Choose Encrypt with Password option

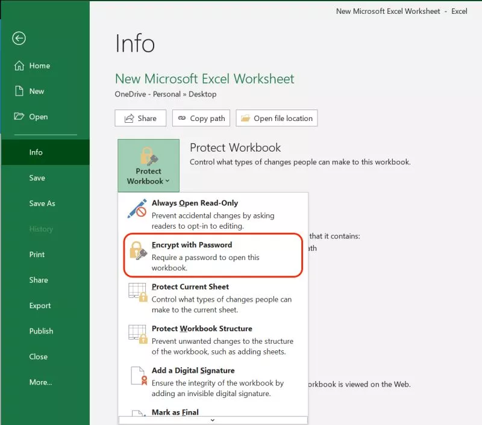pos(213,255)
